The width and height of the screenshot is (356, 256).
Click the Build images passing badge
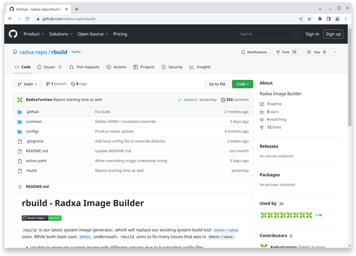point(42,218)
